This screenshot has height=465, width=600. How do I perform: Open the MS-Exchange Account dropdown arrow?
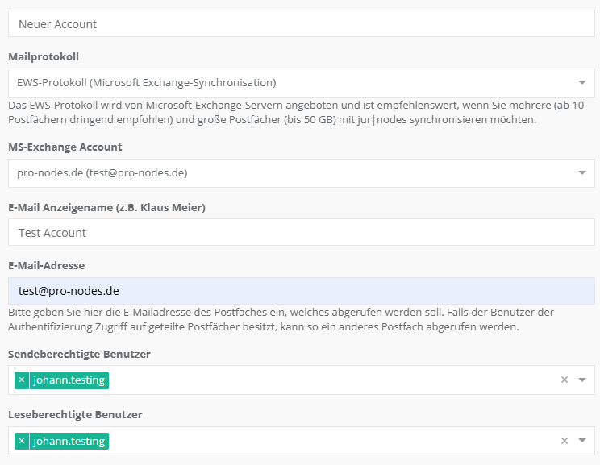click(x=582, y=172)
